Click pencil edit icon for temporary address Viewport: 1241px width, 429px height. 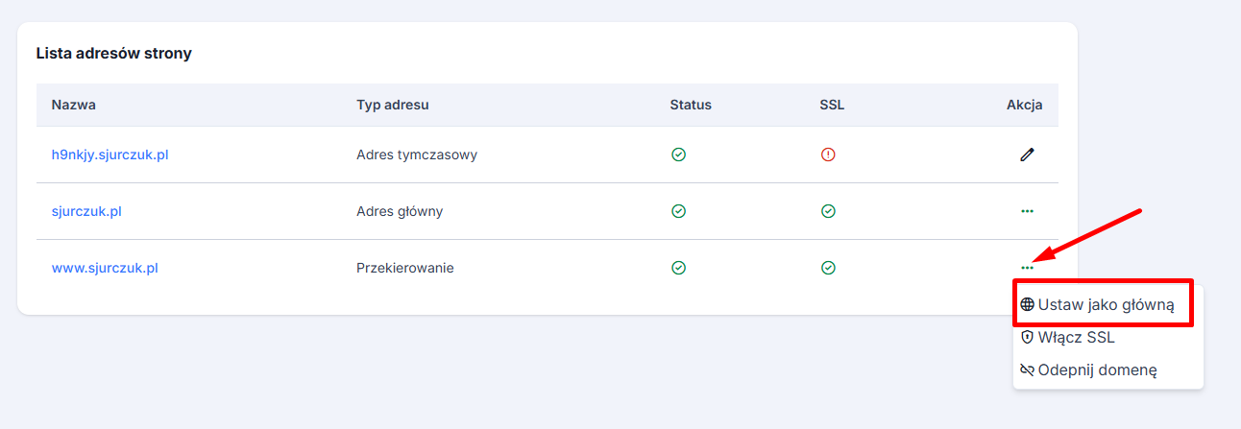1027,155
